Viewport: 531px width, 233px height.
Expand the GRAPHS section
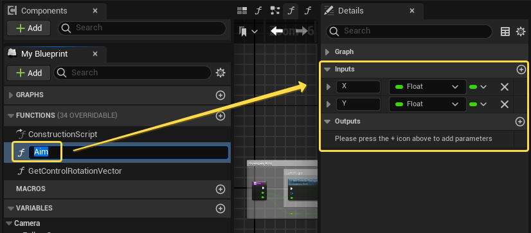(11, 95)
